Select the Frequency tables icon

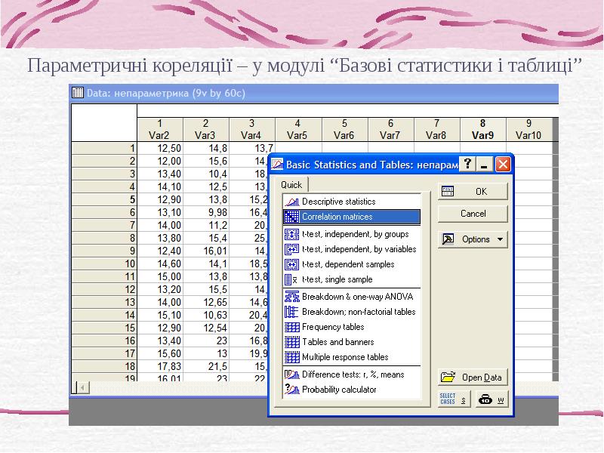291,327
